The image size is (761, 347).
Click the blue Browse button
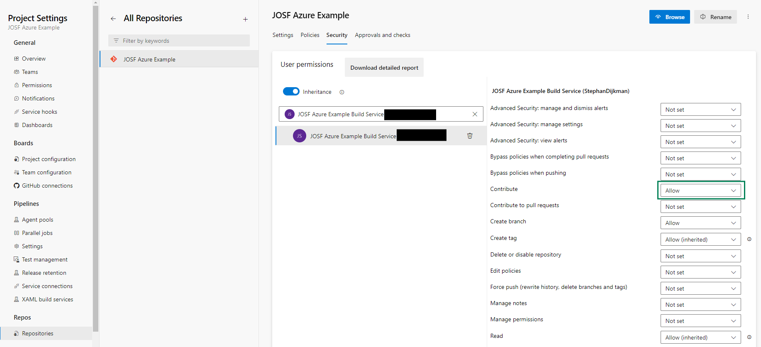coord(669,17)
